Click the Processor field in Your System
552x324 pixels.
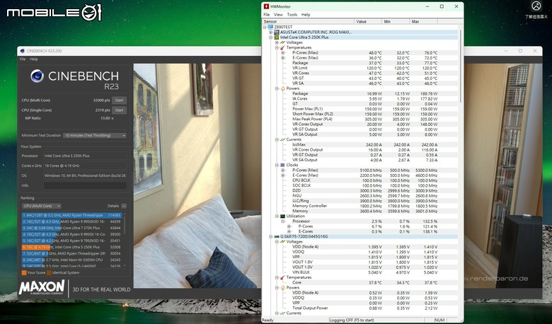[x=85, y=156]
